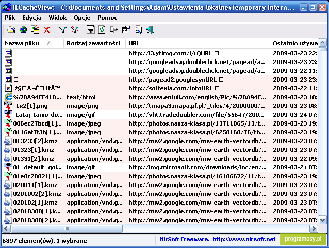Click the IECacheView title bar app icon

point(7,7)
